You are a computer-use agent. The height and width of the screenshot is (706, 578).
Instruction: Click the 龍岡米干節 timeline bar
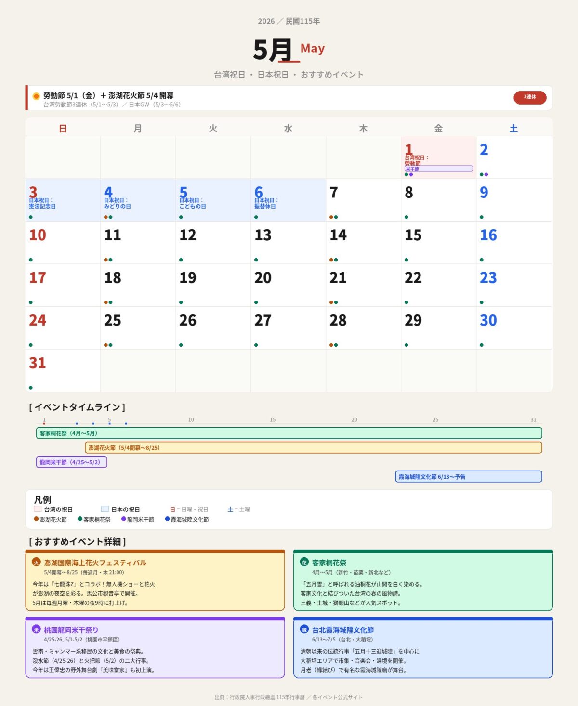click(x=71, y=462)
